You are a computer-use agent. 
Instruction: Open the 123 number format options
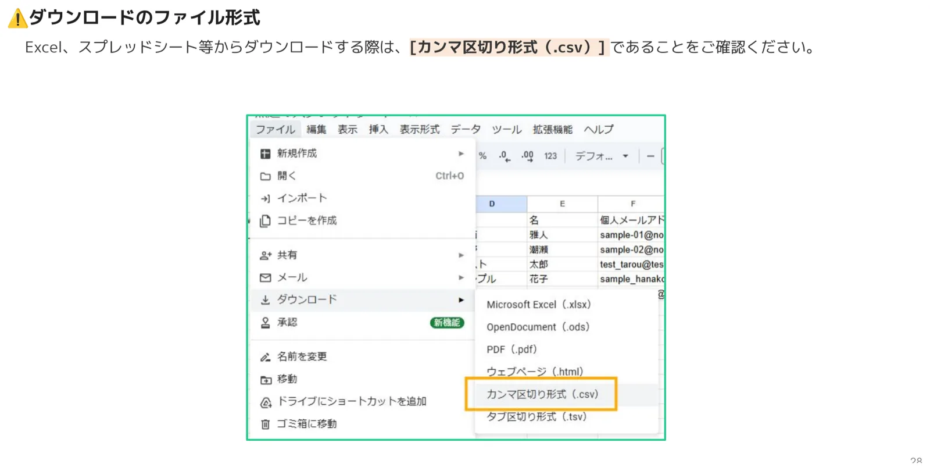click(550, 156)
